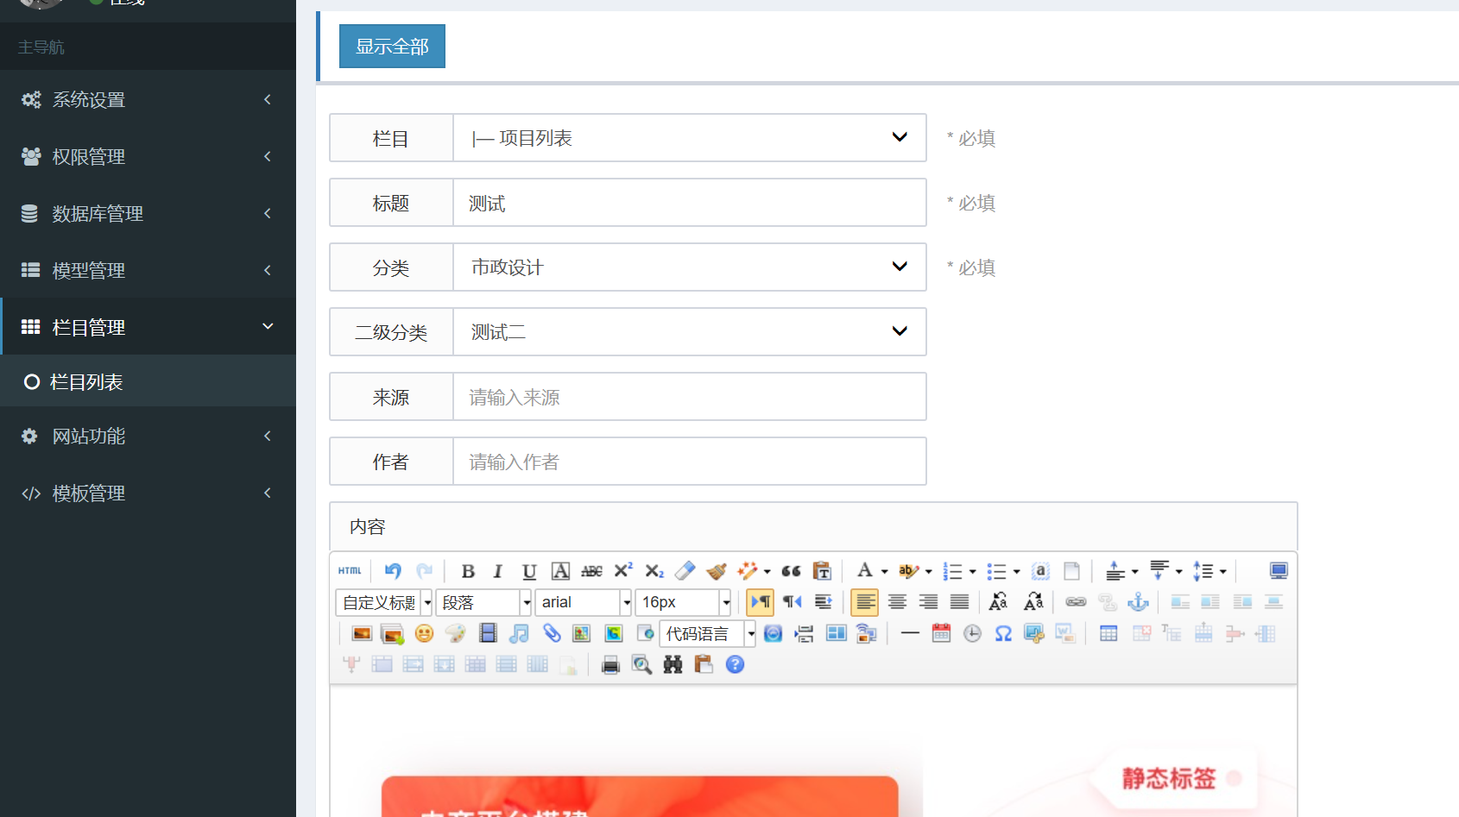Image resolution: width=1459 pixels, height=817 pixels.
Task: Click the text highlight color button
Action: [x=908, y=571]
